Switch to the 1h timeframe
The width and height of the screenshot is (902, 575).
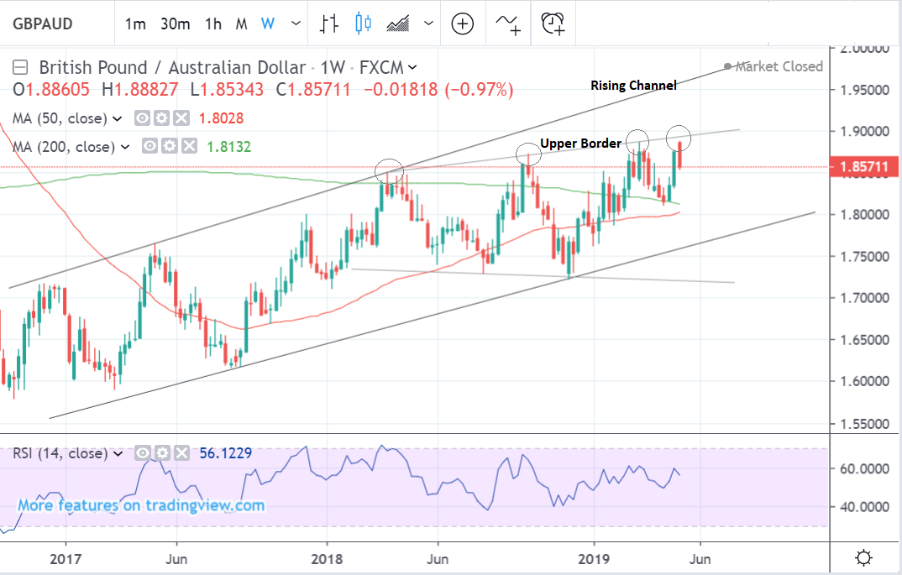pos(212,24)
